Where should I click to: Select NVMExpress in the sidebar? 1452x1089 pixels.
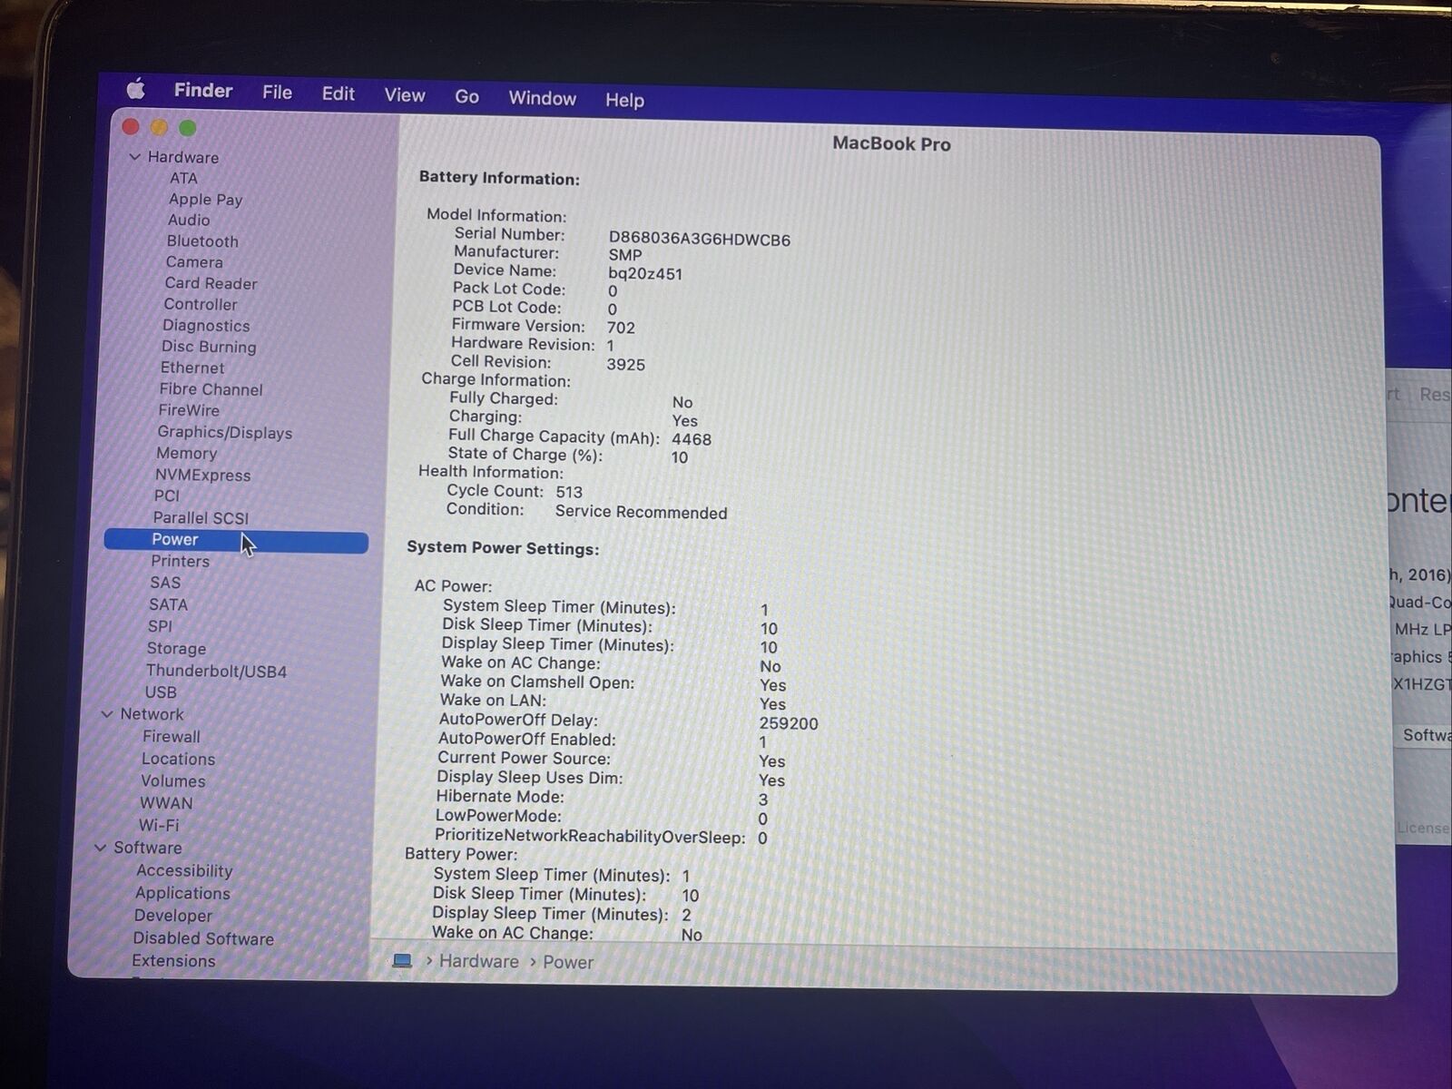[x=202, y=476]
